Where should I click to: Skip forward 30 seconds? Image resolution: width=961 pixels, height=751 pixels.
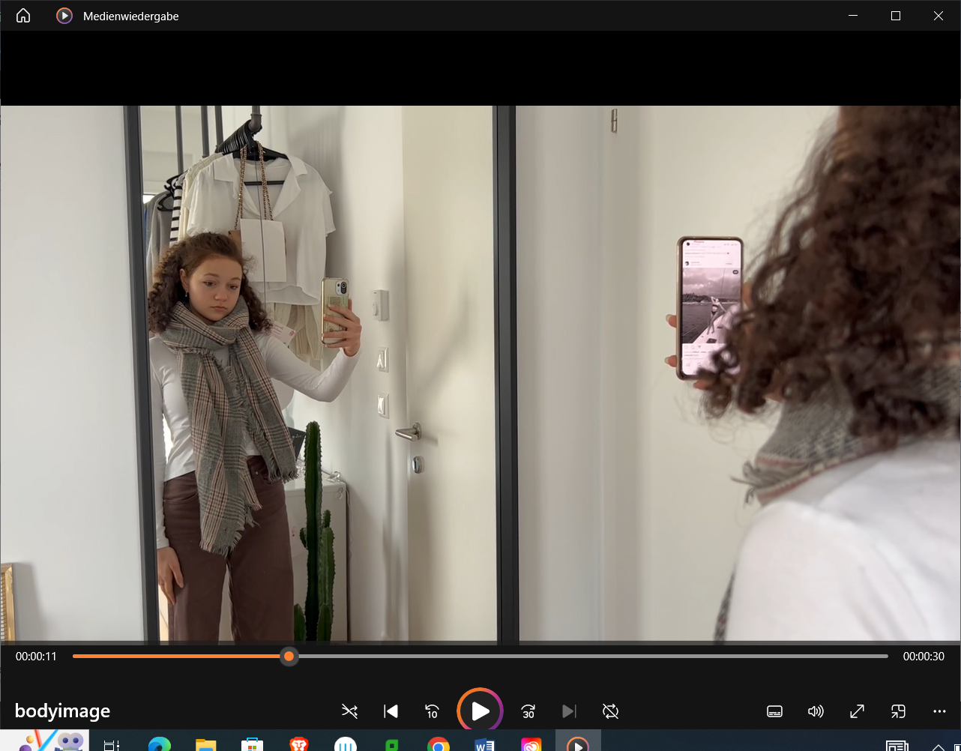(x=528, y=711)
